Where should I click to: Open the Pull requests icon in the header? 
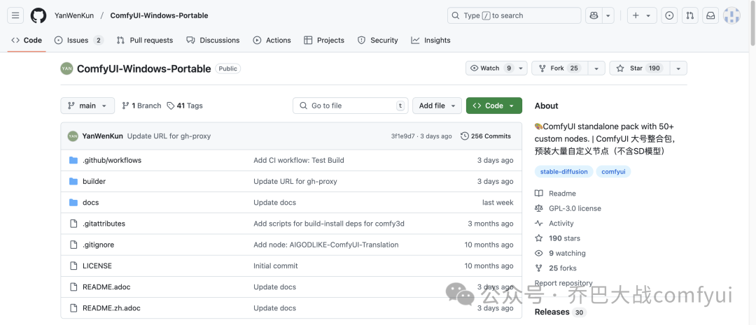(690, 15)
